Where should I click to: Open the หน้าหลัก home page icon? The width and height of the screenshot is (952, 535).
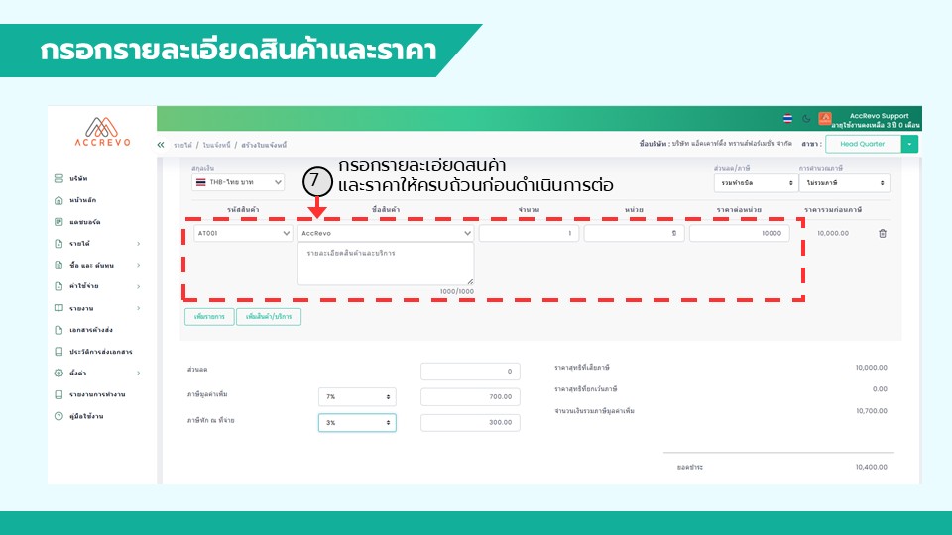(x=59, y=200)
